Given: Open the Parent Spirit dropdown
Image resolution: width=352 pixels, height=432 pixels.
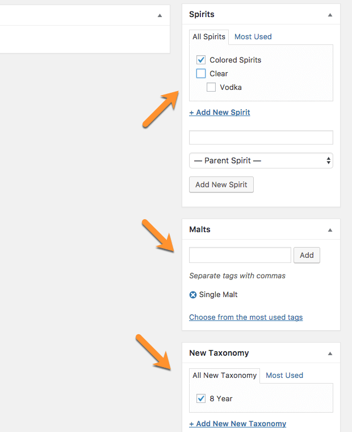Looking at the screenshot, I should click(x=261, y=161).
